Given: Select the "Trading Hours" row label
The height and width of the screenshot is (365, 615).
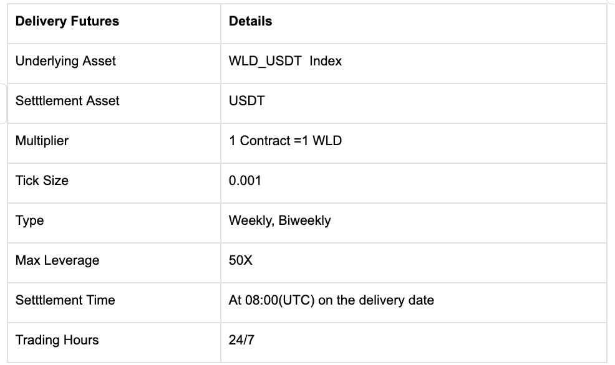Looking at the screenshot, I should (x=57, y=340).
